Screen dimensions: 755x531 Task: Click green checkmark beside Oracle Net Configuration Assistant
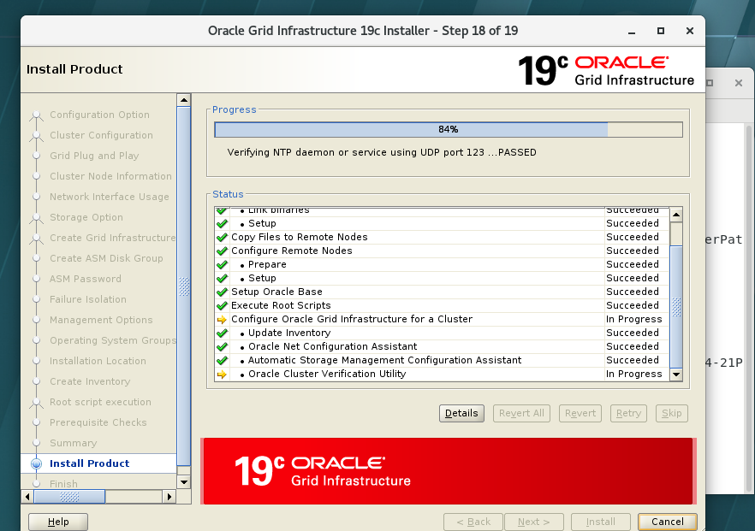click(x=222, y=346)
